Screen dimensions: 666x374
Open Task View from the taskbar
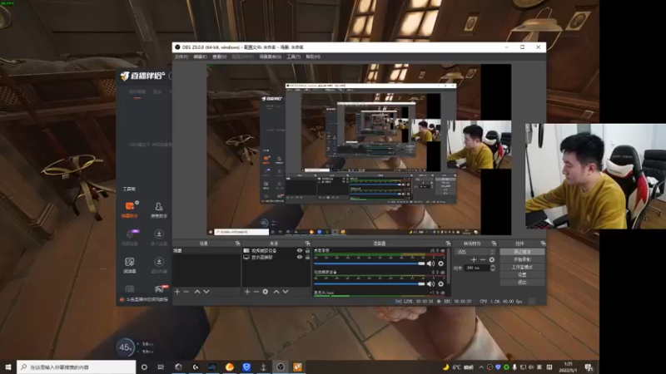click(x=161, y=367)
